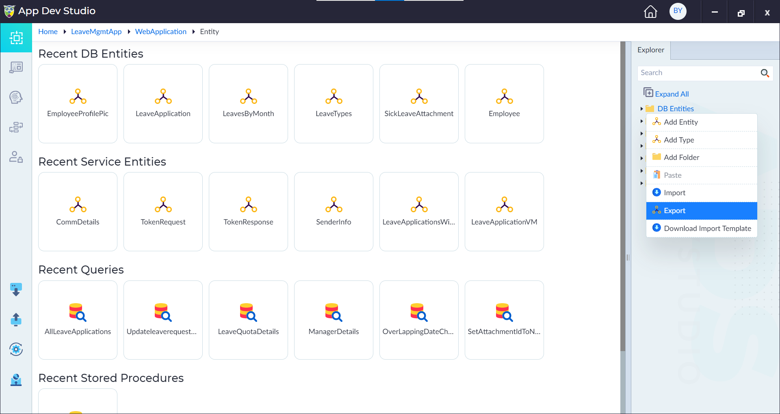Open the Employee entity card

(504, 103)
